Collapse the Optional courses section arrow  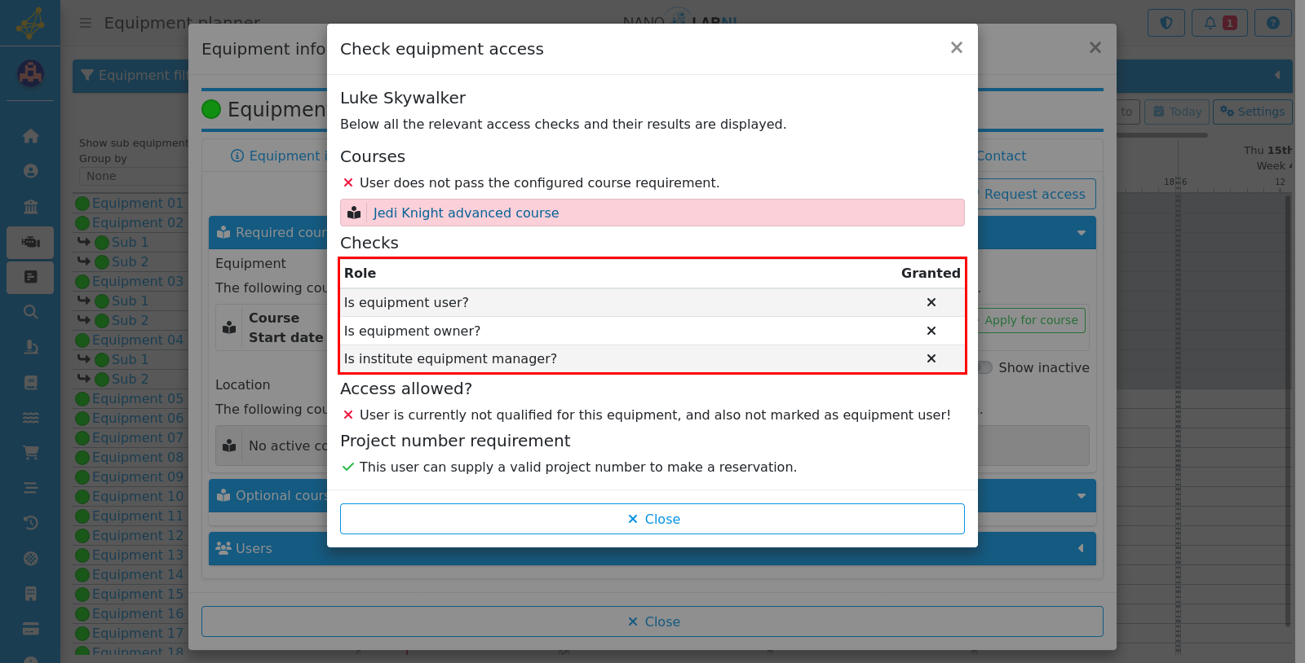click(x=1082, y=496)
